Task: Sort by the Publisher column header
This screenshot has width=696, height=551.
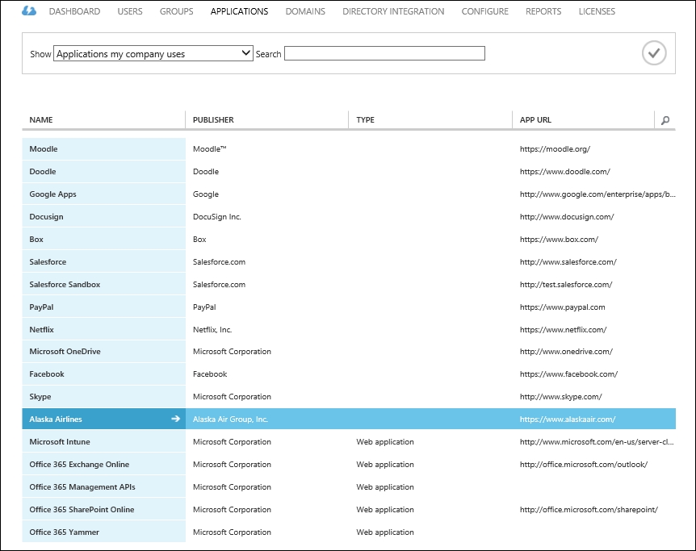Action: tap(213, 119)
